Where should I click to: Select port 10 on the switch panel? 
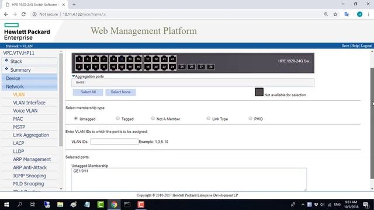point(113,67)
